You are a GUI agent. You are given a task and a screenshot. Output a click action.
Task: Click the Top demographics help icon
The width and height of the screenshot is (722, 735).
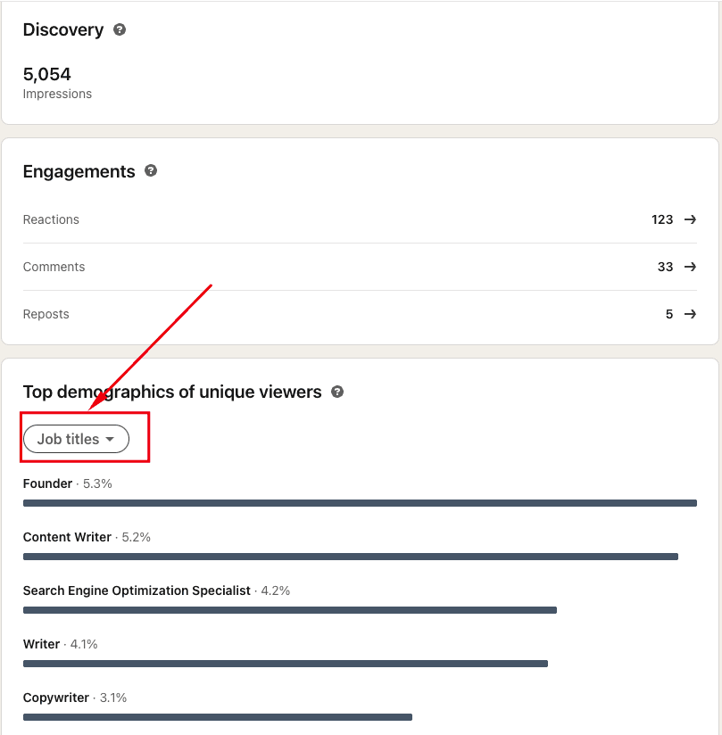tap(337, 392)
